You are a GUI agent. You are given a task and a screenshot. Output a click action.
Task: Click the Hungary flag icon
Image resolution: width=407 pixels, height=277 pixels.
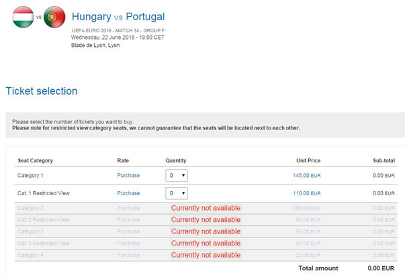point(23,17)
